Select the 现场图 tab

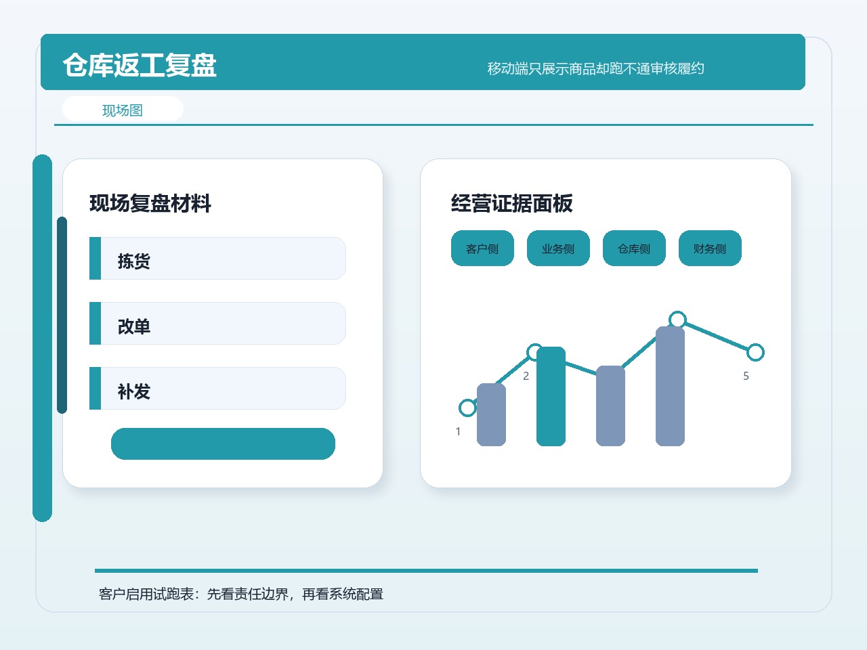[x=123, y=110]
